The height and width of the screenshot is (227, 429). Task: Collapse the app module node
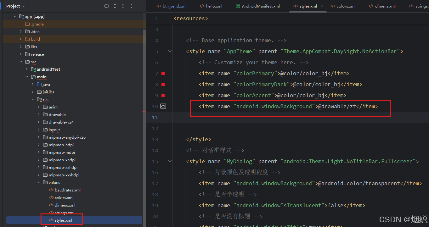[x=15, y=16]
